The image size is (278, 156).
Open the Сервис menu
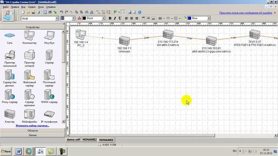coord(32,7)
